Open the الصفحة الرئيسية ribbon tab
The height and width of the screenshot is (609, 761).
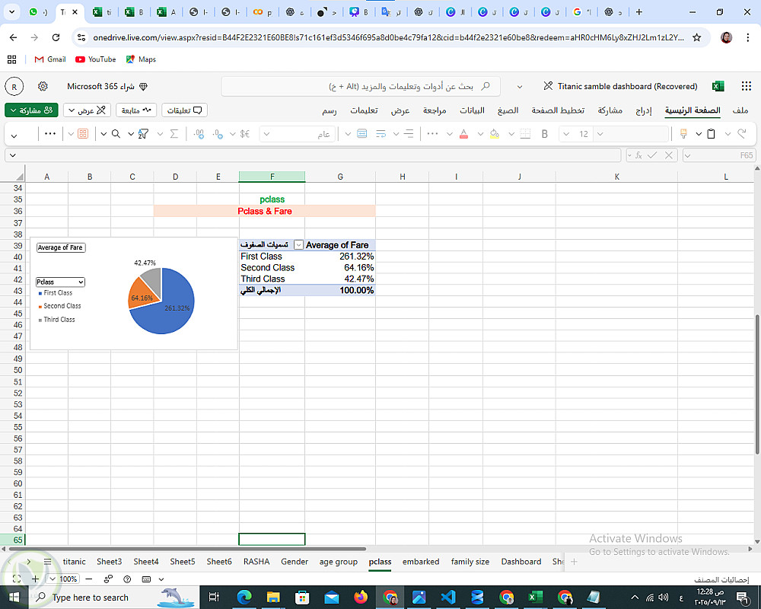[x=693, y=110]
